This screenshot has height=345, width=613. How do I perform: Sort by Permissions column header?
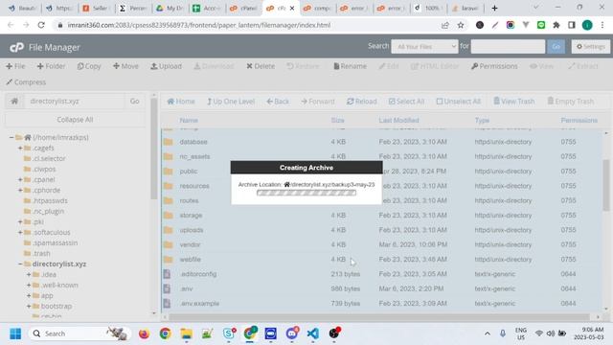click(579, 120)
